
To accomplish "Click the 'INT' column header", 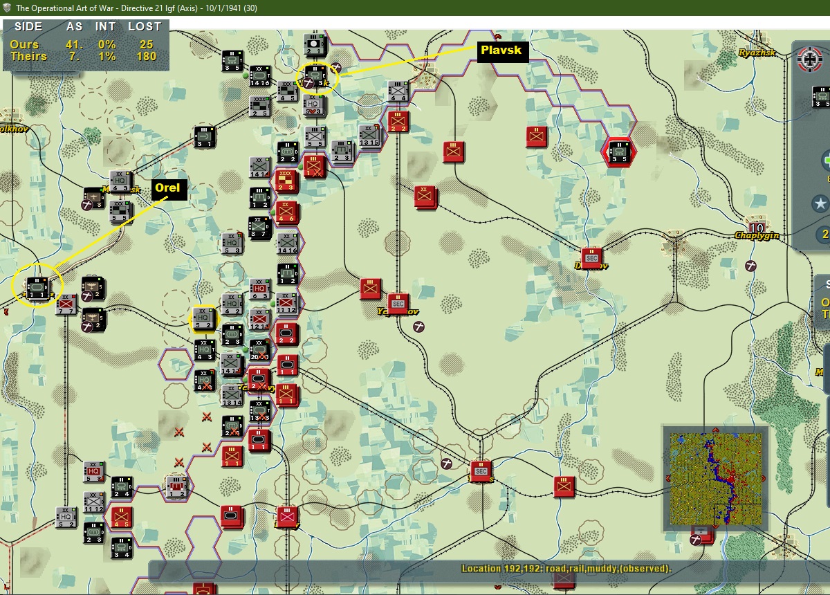I will point(107,26).
